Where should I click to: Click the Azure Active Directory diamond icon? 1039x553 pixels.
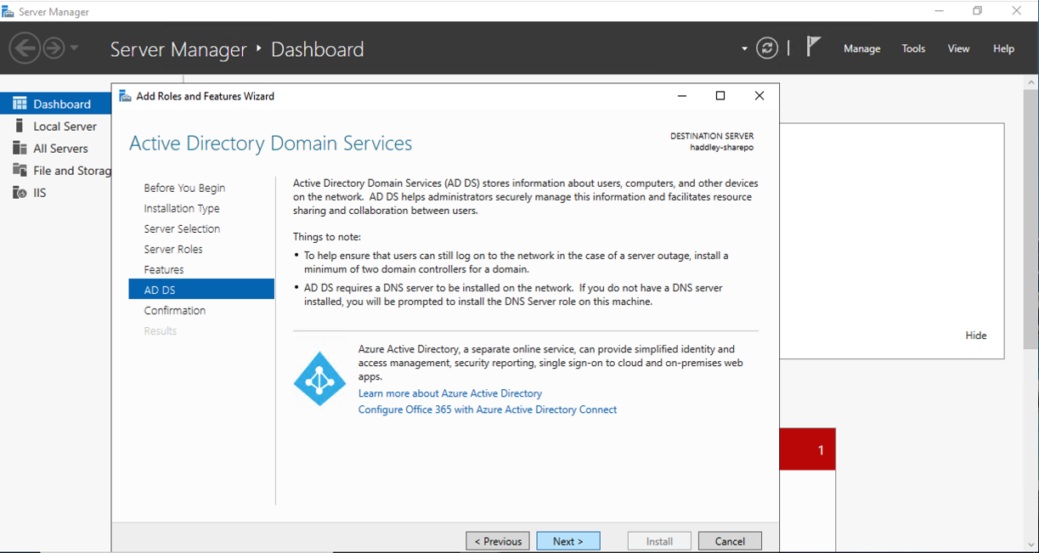pos(319,379)
